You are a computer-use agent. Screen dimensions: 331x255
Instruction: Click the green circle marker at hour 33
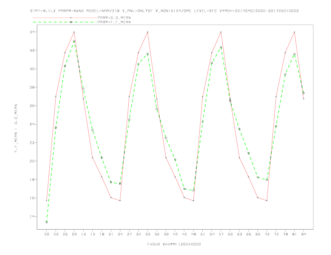click(148, 54)
